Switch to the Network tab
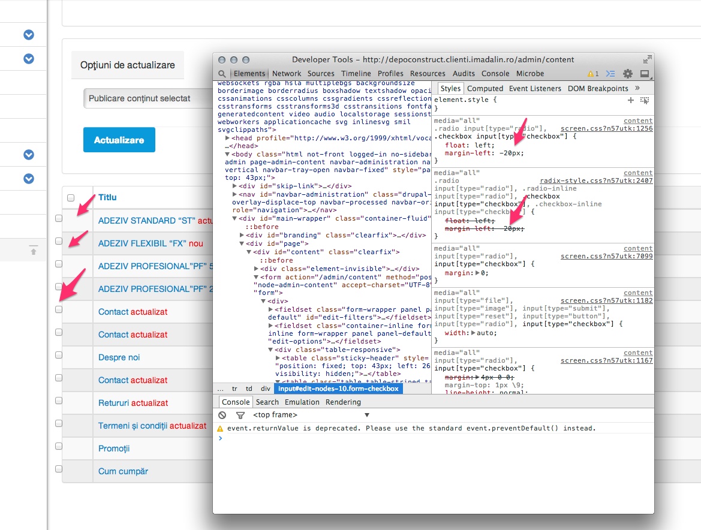 point(287,73)
